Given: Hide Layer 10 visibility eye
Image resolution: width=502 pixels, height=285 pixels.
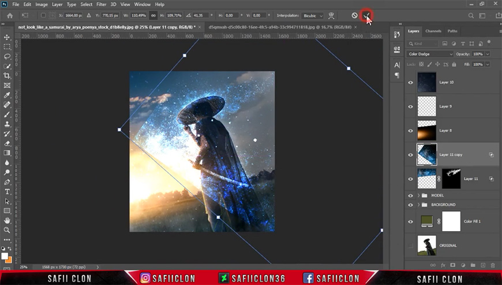Looking at the screenshot, I should click(x=410, y=83).
